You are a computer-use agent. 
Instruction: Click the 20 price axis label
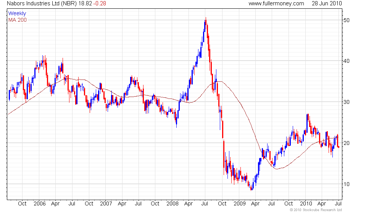pyautogui.click(x=347, y=143)
